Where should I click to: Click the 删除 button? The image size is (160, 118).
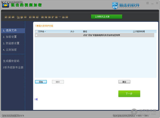(58, 82)
